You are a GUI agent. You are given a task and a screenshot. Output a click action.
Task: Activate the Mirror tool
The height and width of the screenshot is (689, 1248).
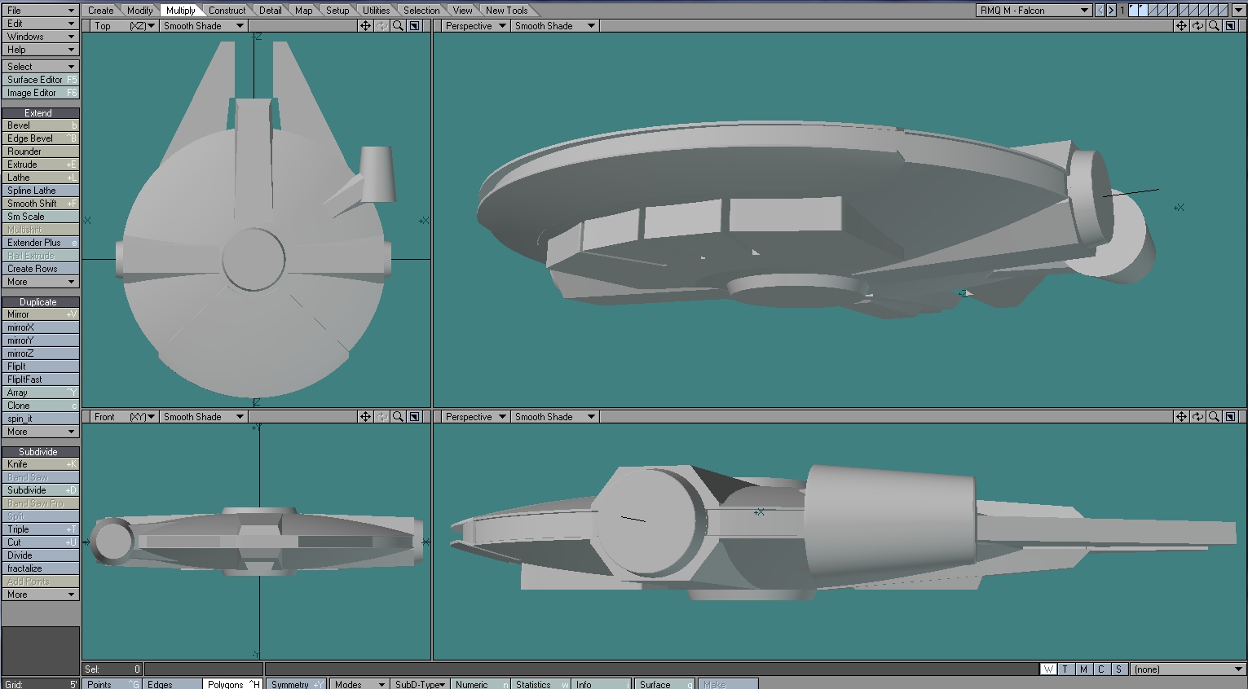point(40,314)
